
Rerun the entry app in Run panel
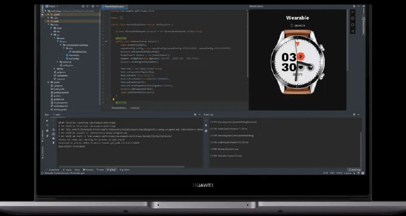tap(47, 120)
